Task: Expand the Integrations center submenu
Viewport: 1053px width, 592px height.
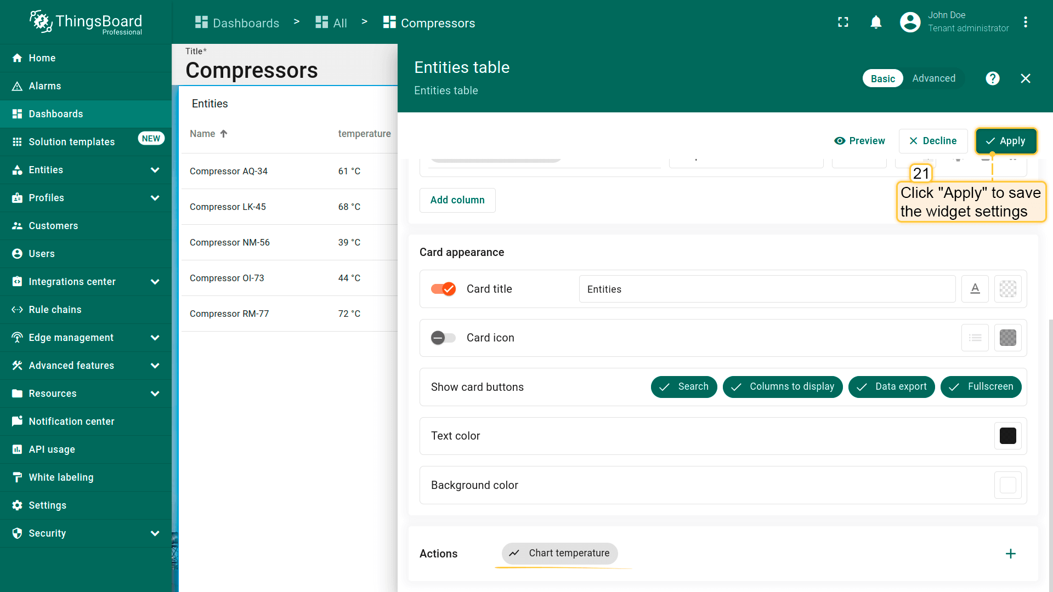Action: 155,282
